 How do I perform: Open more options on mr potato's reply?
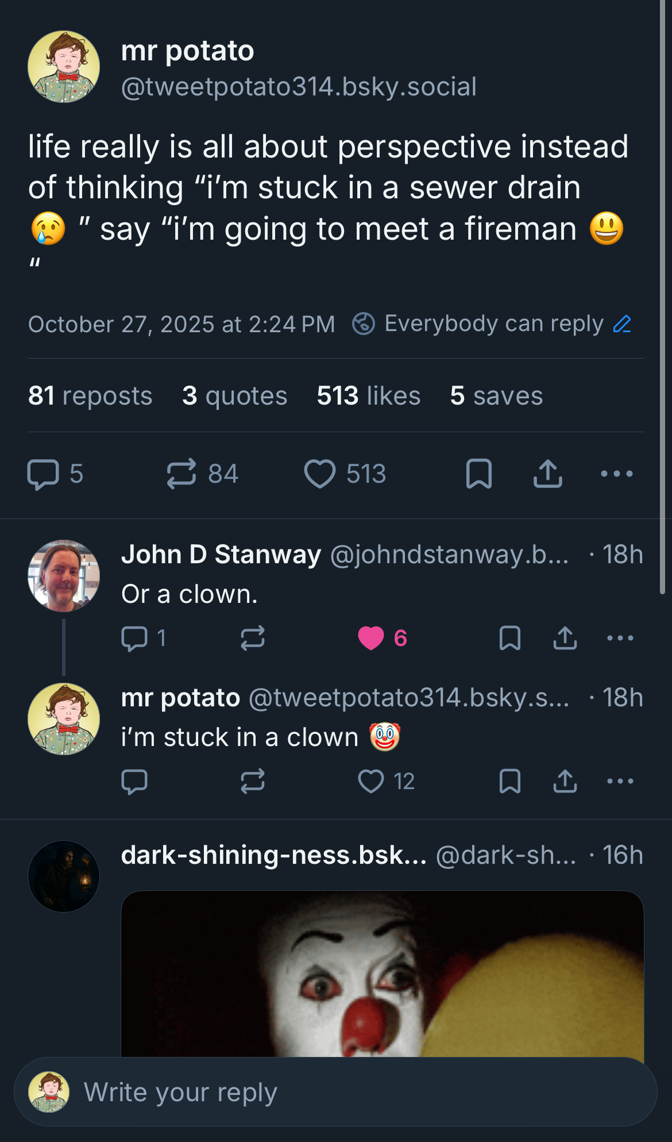[x=620, y=781]
